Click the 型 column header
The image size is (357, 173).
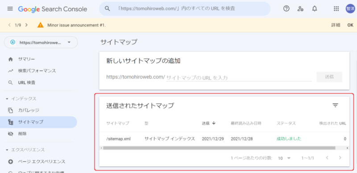click(x=146, y=123)
